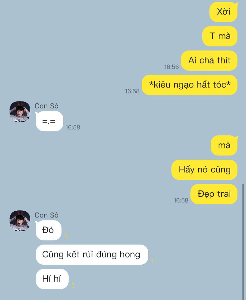The width and height of the screenshot is (246, 300).
Task: Select the Ai chả thít message bubble
Action: 209,61
